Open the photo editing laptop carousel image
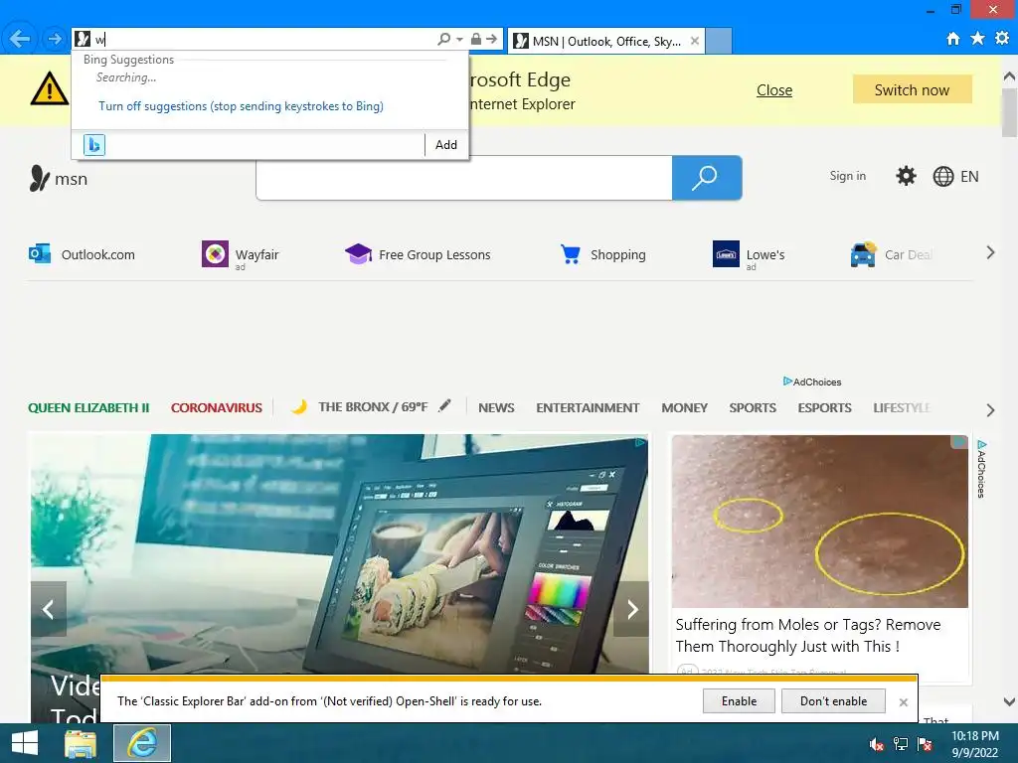Image resolution: width=1018 pixels, height=763 pixels. (340, 553)
